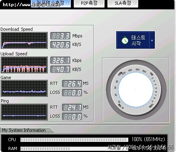Click the 420.6 KB/S download readout
The image size is (176, 152).
point(60,45)
